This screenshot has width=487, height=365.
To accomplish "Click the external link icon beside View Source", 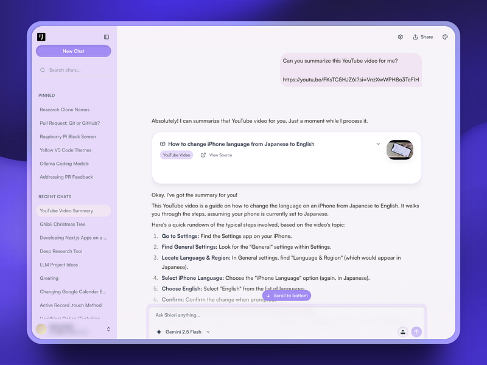I will 203,155.
